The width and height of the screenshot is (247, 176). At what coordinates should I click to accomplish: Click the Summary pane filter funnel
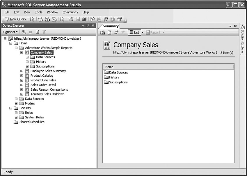click(123, 32)
